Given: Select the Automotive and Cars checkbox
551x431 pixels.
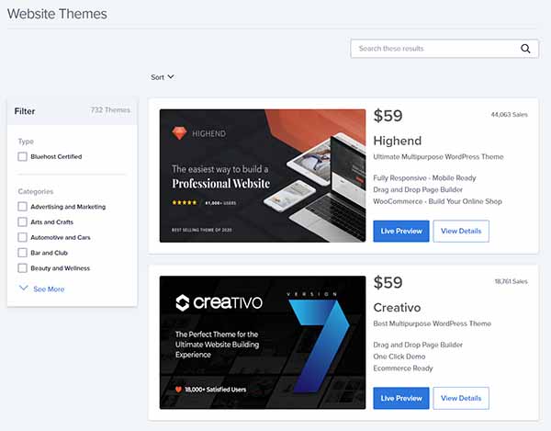Looking at the screenshot, I should 23,237.
